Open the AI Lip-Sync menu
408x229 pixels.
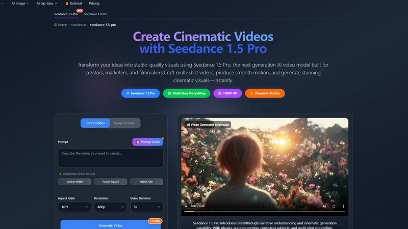pyautogui.click(x=46, y=4)
